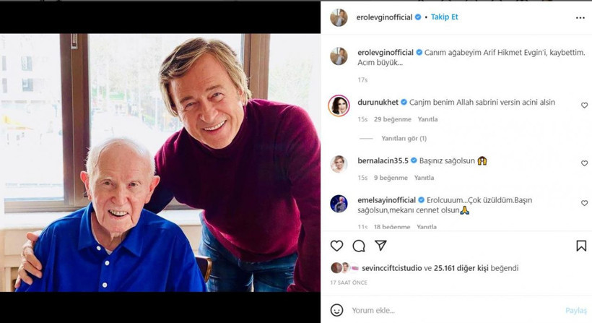Share the post with the paper plane icon
The image size is (592, 323).
pos(380,246)
